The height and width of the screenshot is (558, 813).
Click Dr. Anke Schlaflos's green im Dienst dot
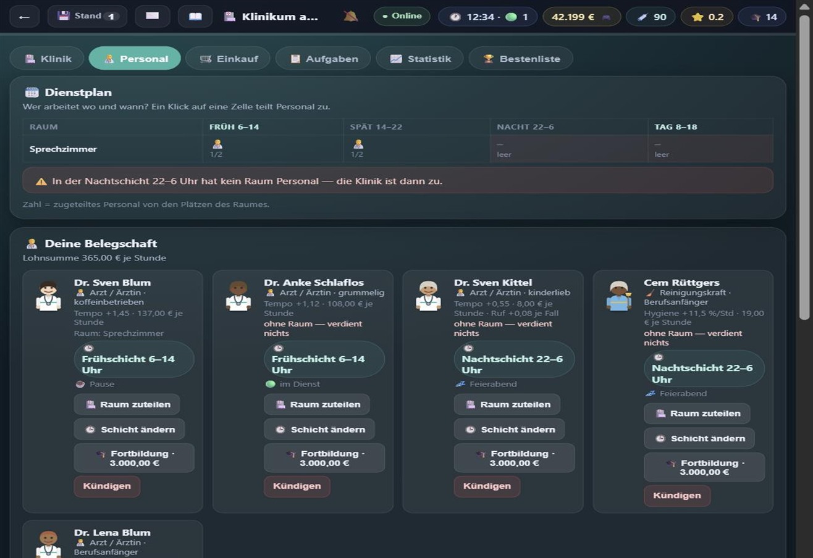[270, 384]
